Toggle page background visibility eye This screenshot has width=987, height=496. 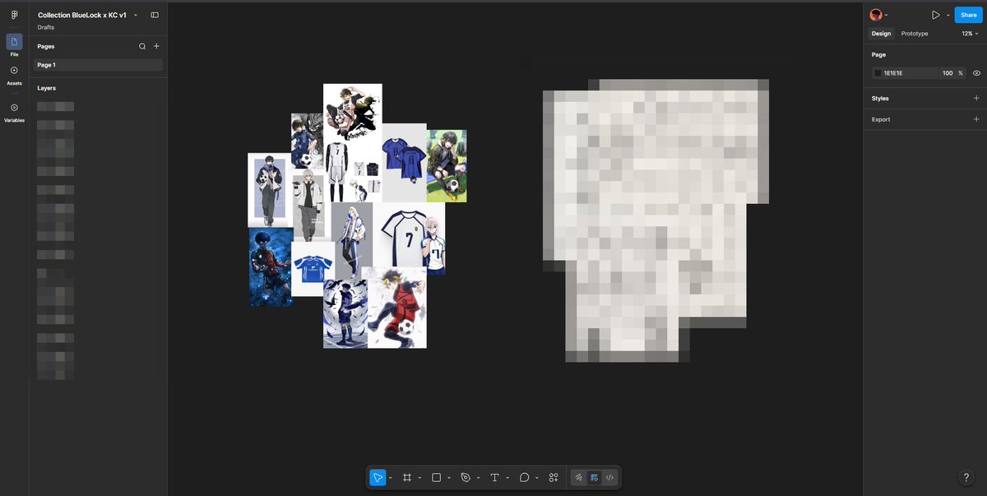976,73
